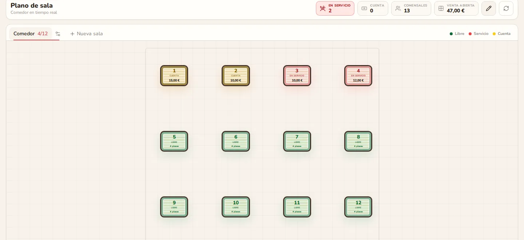Viewport: 524px width, 240px height.
Task: Open table 1 with 15,00 € bill
Action: click(x=174, y=76)
